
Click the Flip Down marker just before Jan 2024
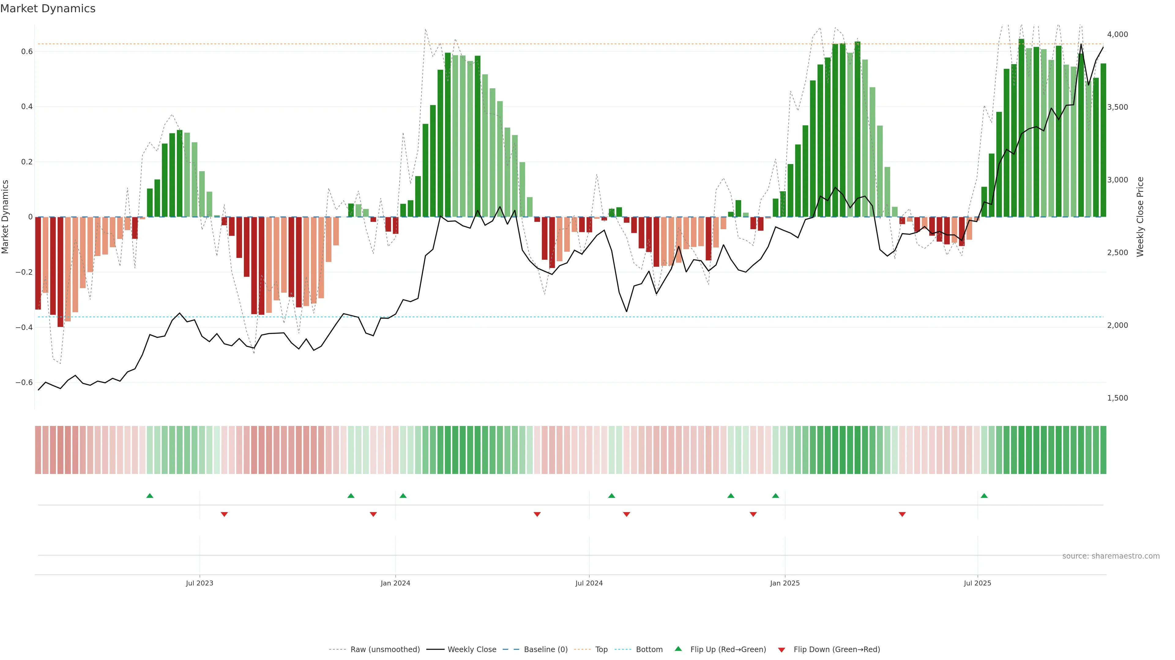(x=373, y=514)
